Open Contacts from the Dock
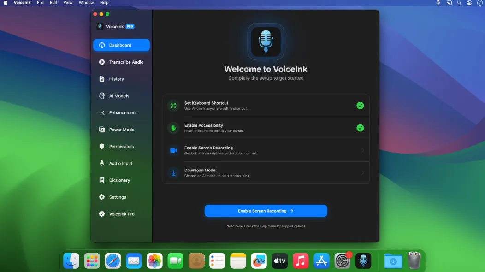 pyautogui.click(x=196, y=261)
